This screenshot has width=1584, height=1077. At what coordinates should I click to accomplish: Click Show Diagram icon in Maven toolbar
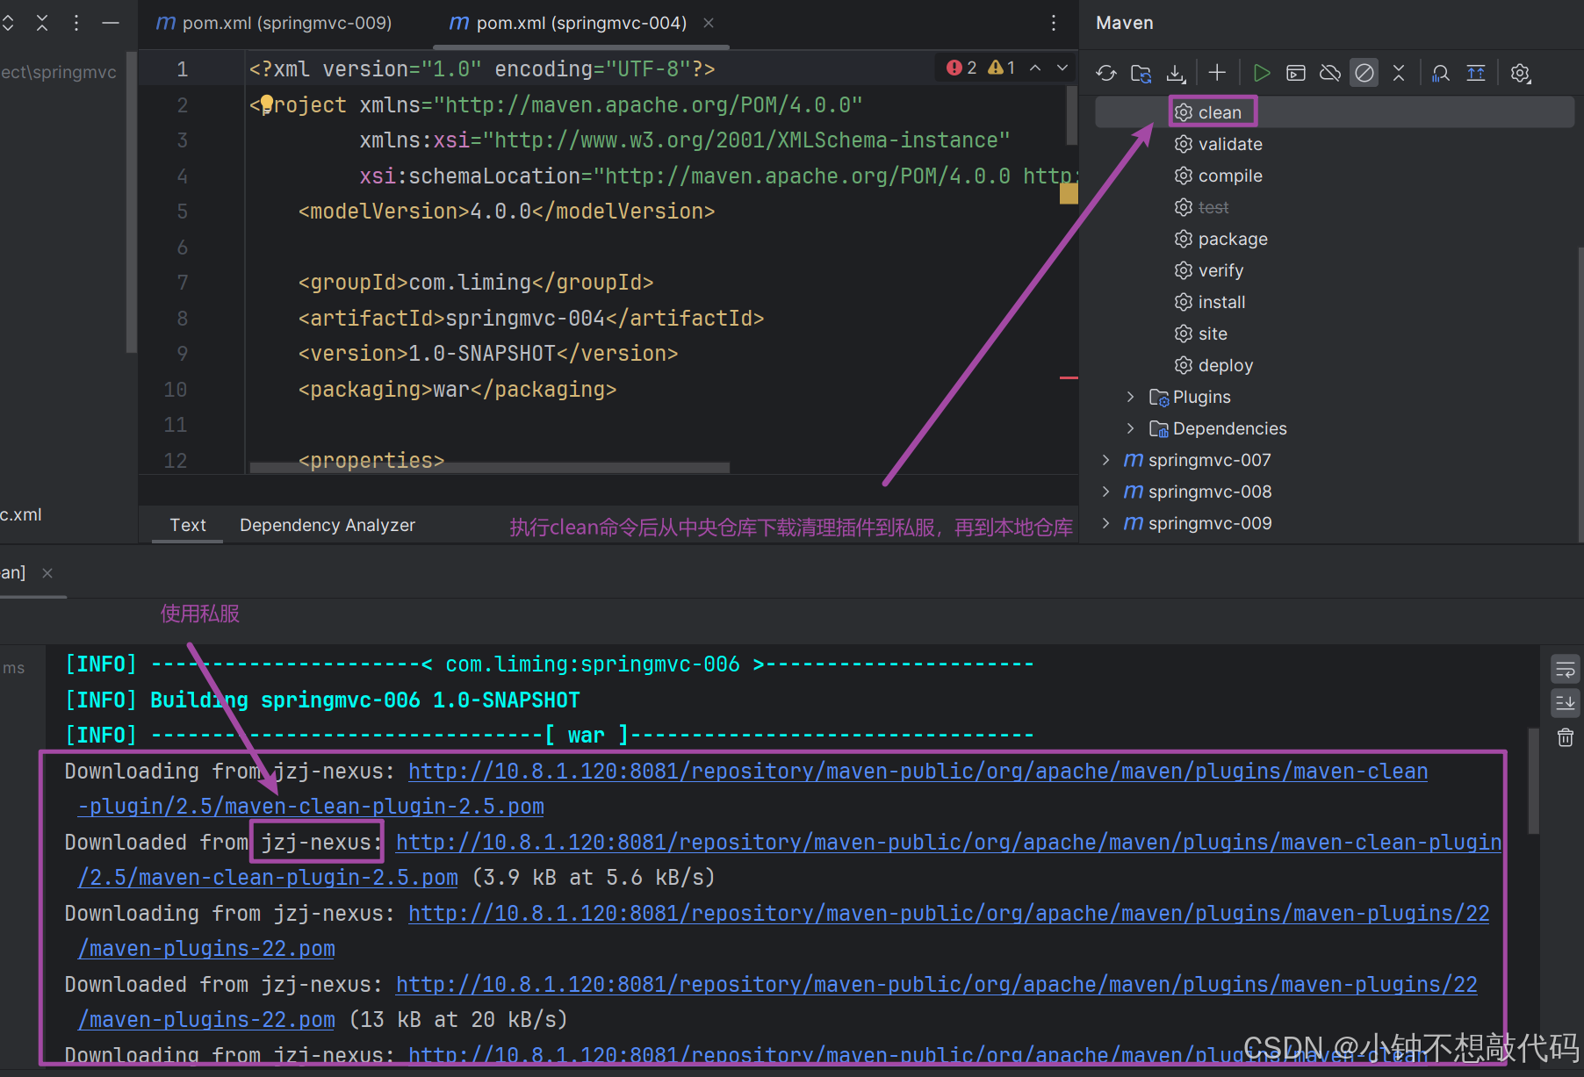pyautogui.click(x=1476, y=73)
